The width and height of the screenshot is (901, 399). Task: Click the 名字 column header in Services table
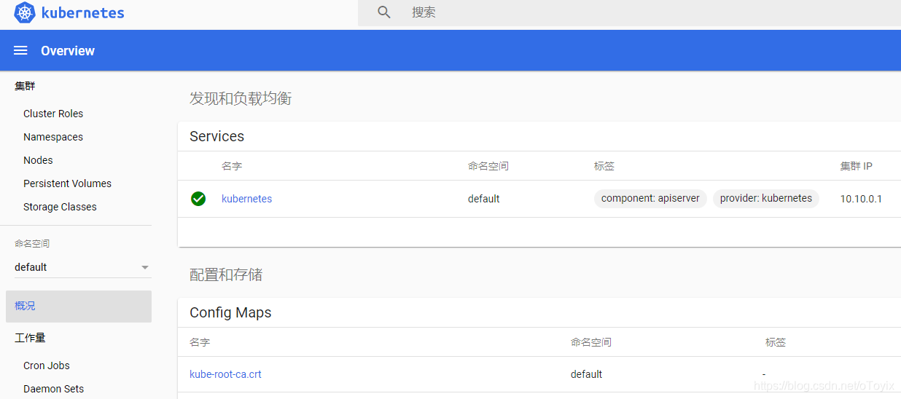(232, 166)
